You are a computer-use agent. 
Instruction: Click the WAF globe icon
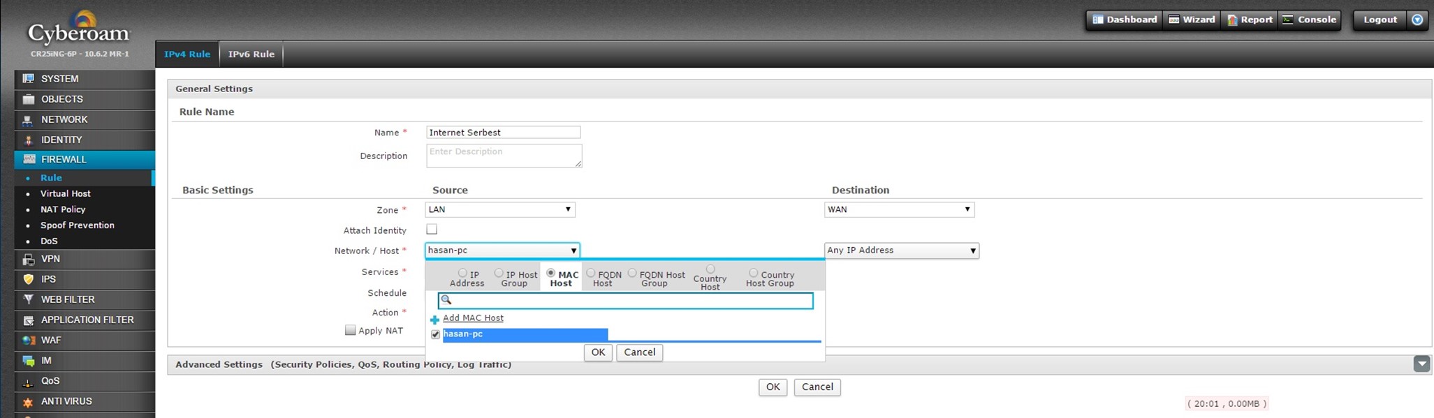(28, 341)
